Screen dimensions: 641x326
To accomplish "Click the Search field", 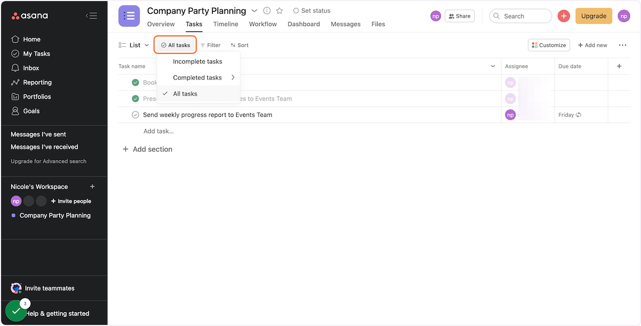I will click(x=520, y=16).
